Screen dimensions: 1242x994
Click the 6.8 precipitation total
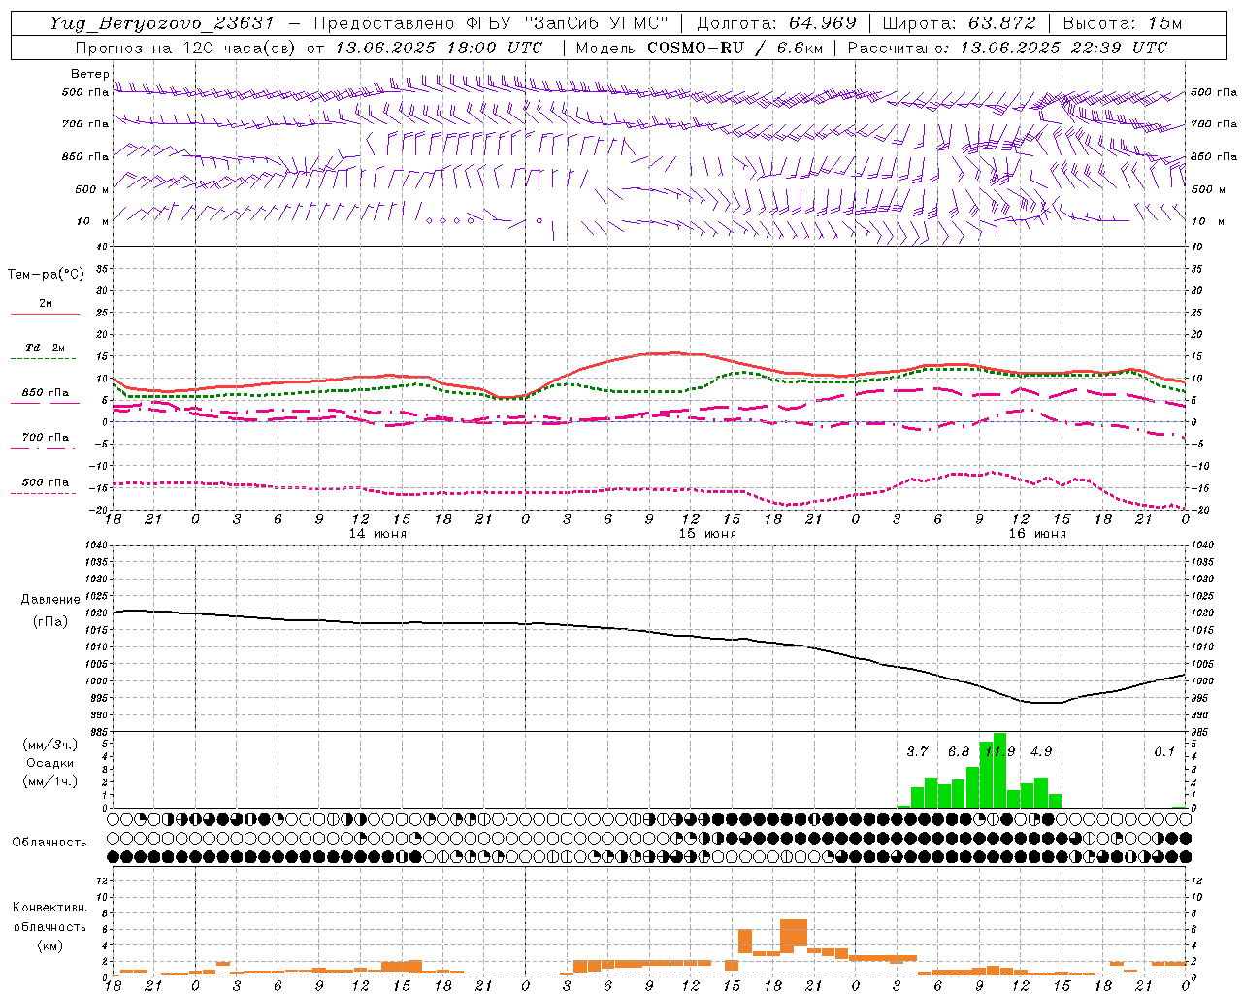click(x=959, y=751)
